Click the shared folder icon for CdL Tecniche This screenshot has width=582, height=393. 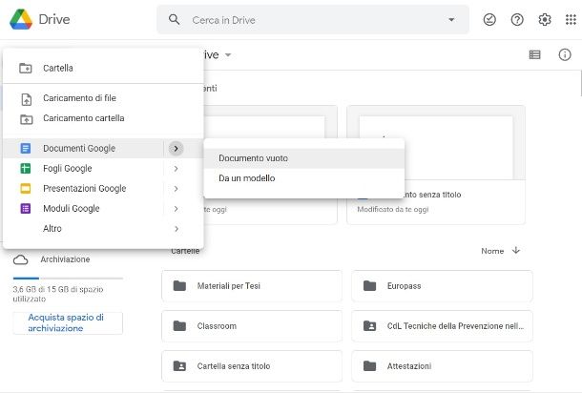pyautogui.click(x=369, y=326)
